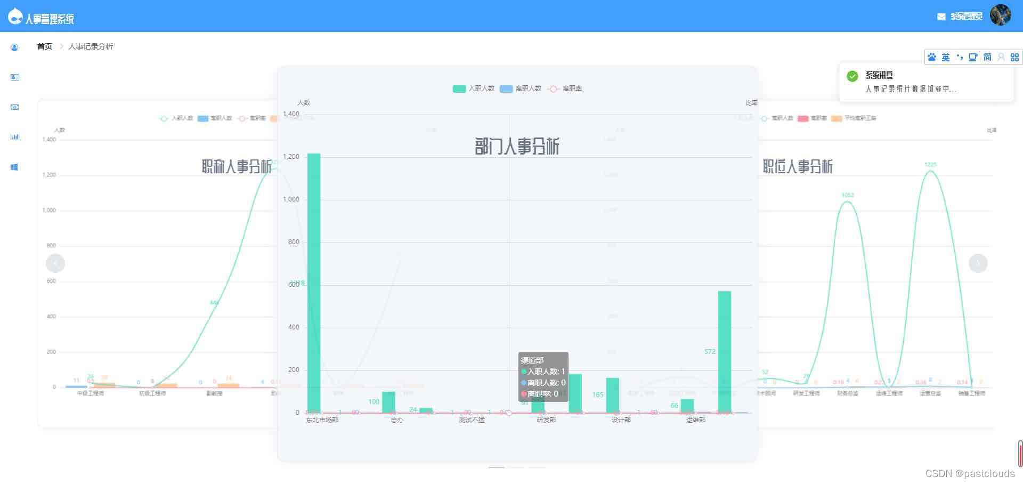Click the system logo icon in the header

(x=15, y=17)
